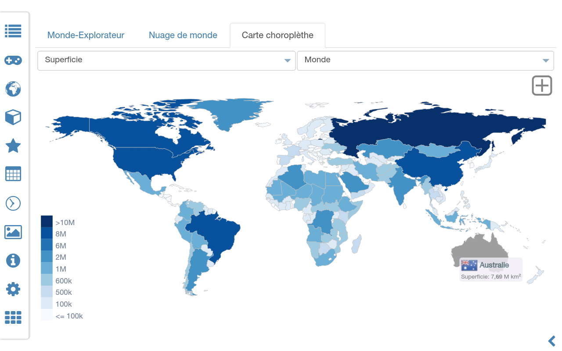The image size is (562, 351).
Task: Open the clock time icon
Action: click(13, 203)
